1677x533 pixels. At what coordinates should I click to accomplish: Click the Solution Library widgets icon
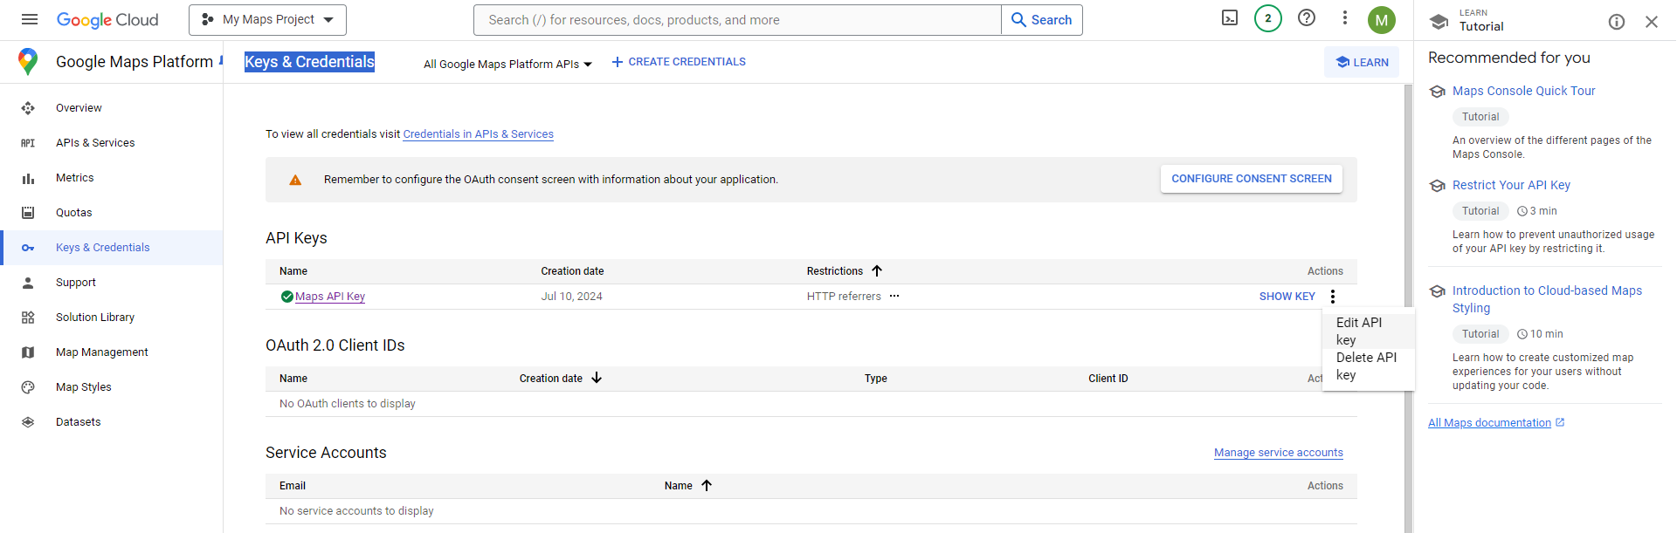click(28, 318)
